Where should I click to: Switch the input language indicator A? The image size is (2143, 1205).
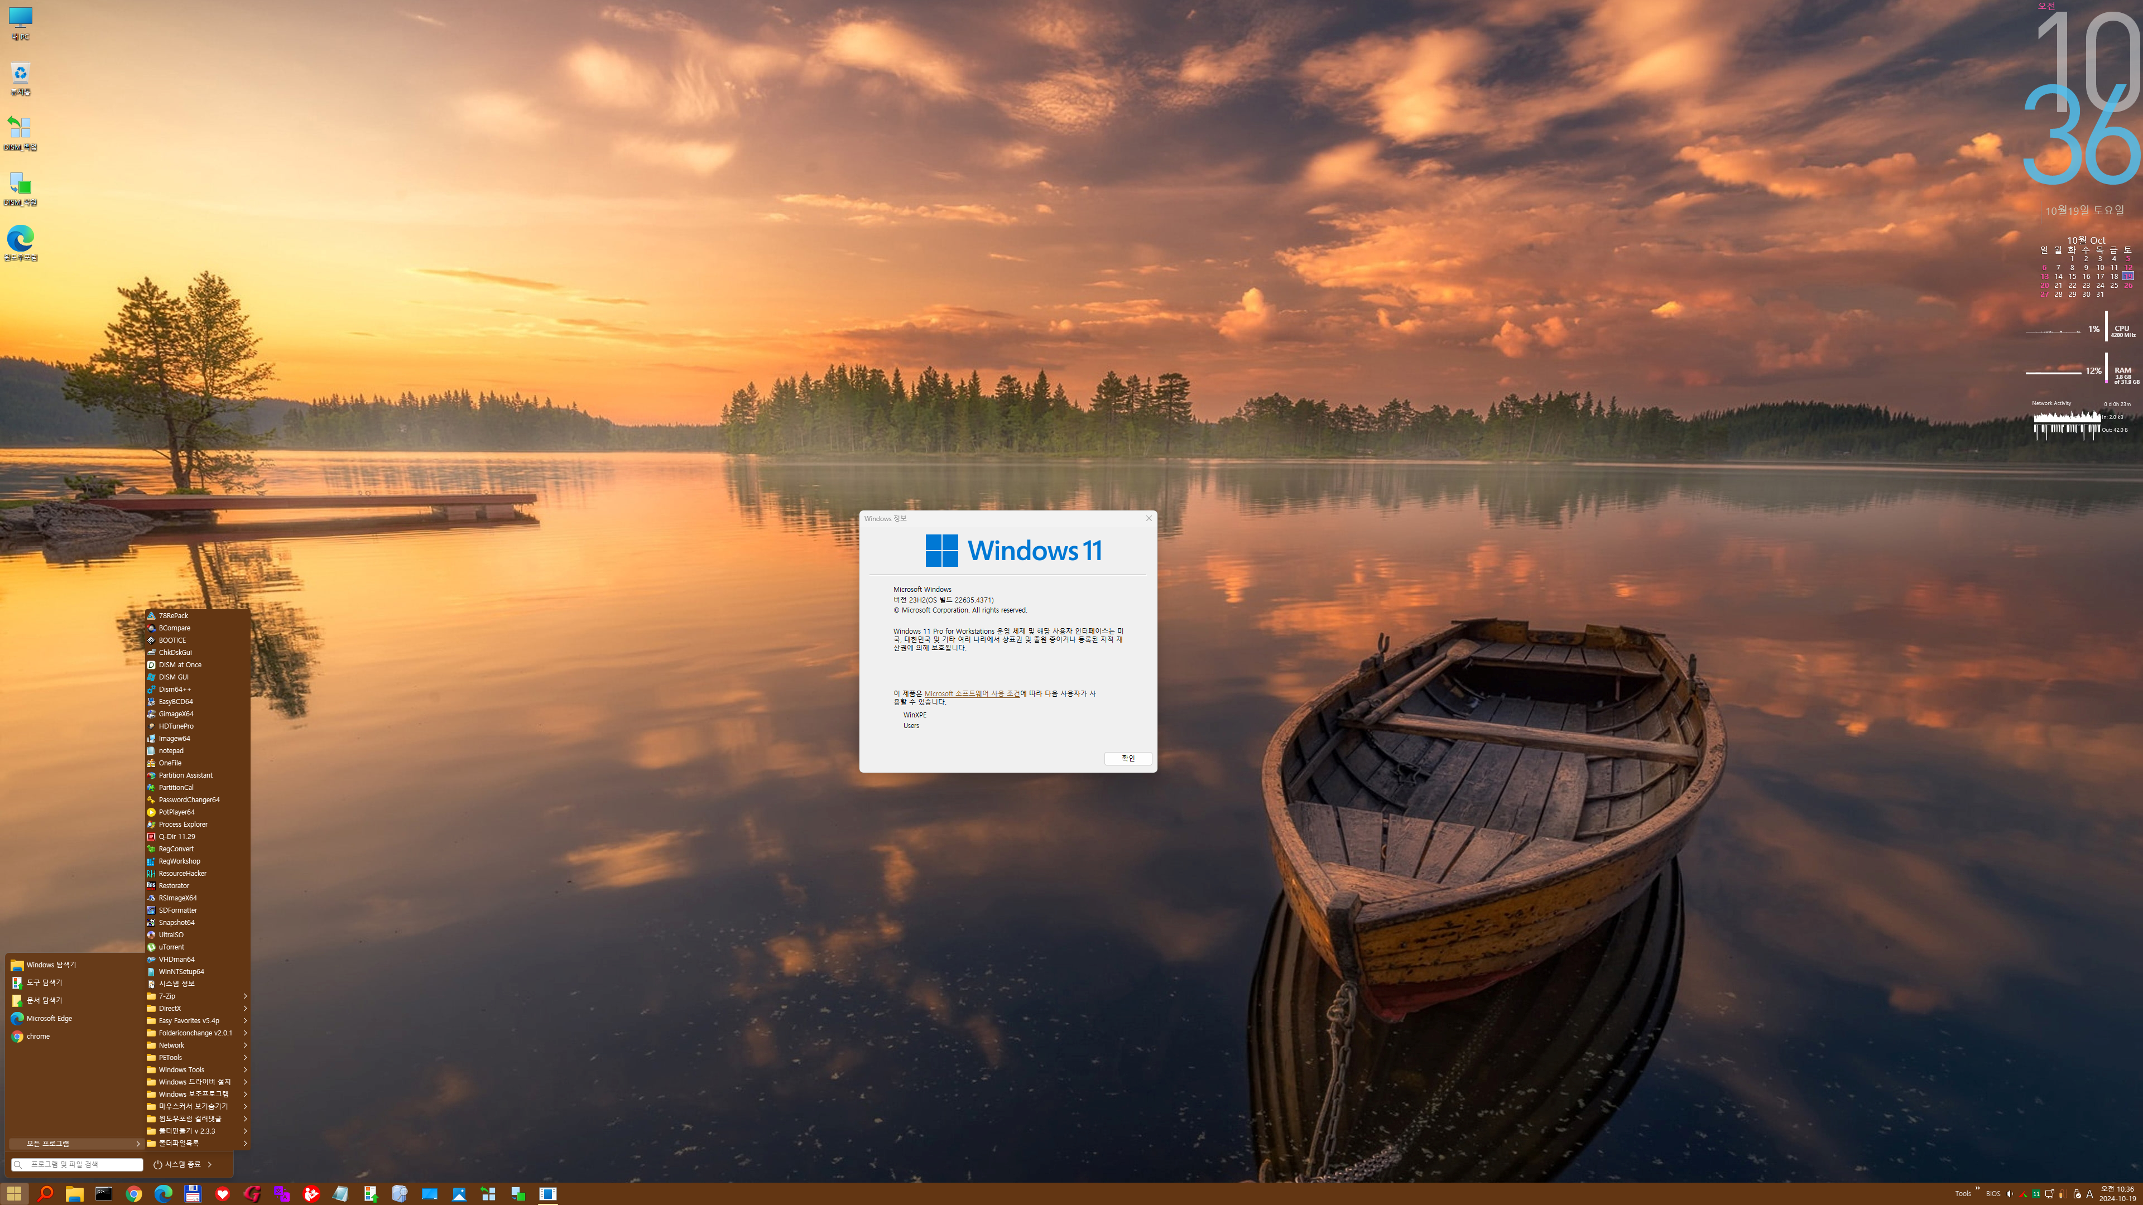[x=2089, y=1194]
